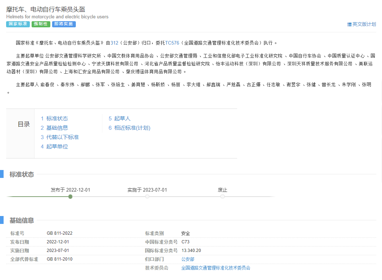Select drafting unit 中国自行车协会
The image size is (382, 280).
[305, 56]
